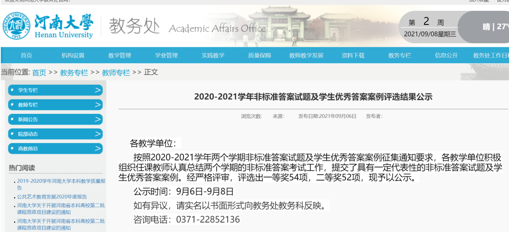Select the 资料下载 navigation item
The width and height of the screenshot is (509, 232).
coord(353,55)
